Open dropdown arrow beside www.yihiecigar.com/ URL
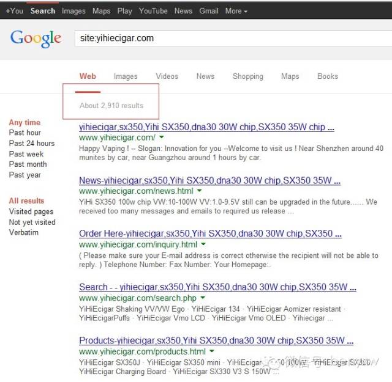The image size is (392, 382). (x=162, y=137)
